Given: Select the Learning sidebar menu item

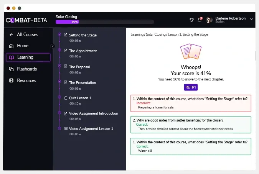Looking at the screenshot, I should [28, 57].
